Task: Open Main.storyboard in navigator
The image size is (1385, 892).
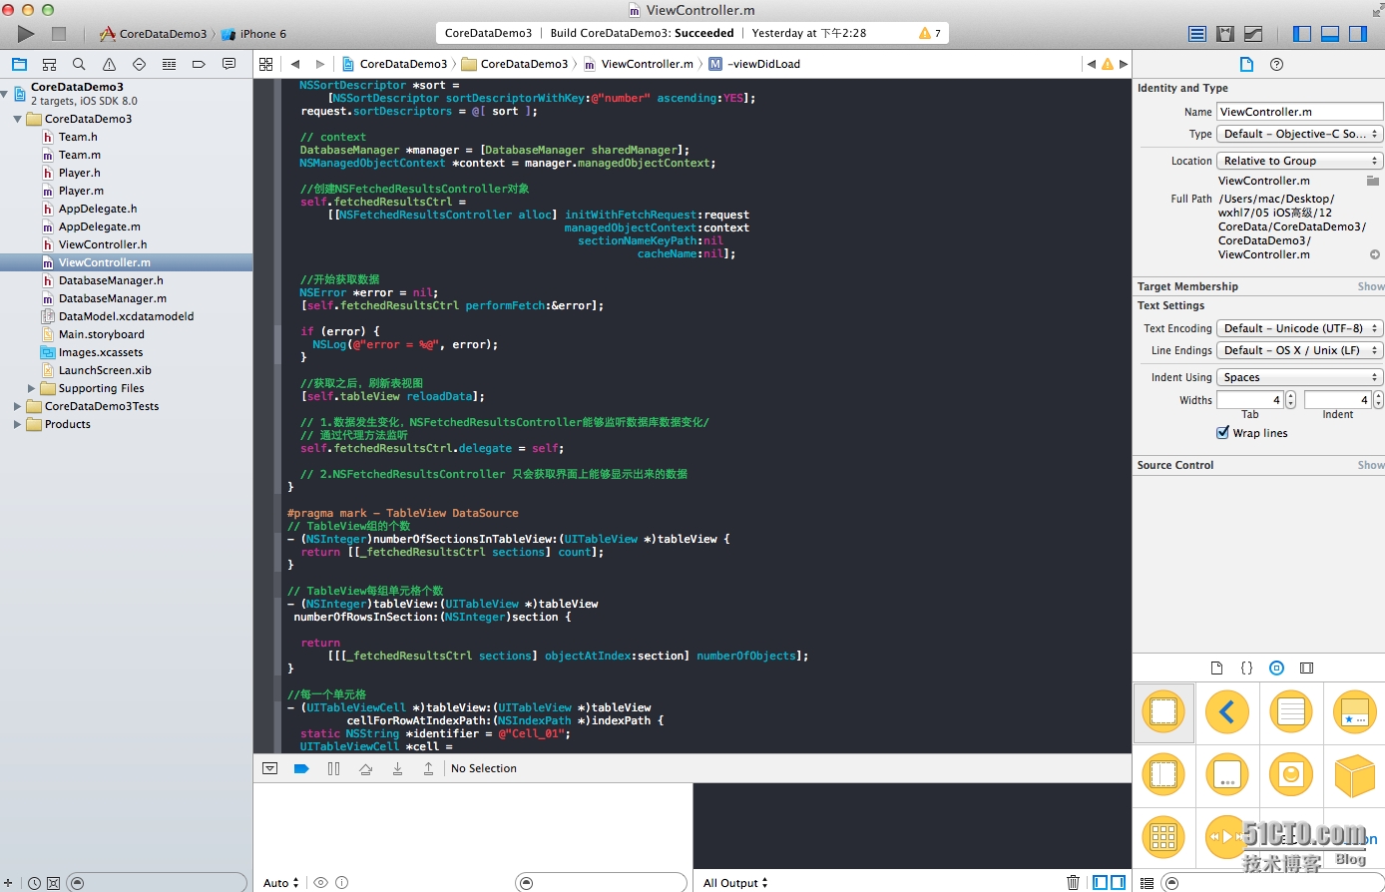Action: tap(101, 334)
